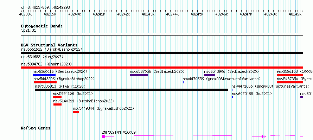Click the 48238k ruler tick label

click(x=26, y=14)
